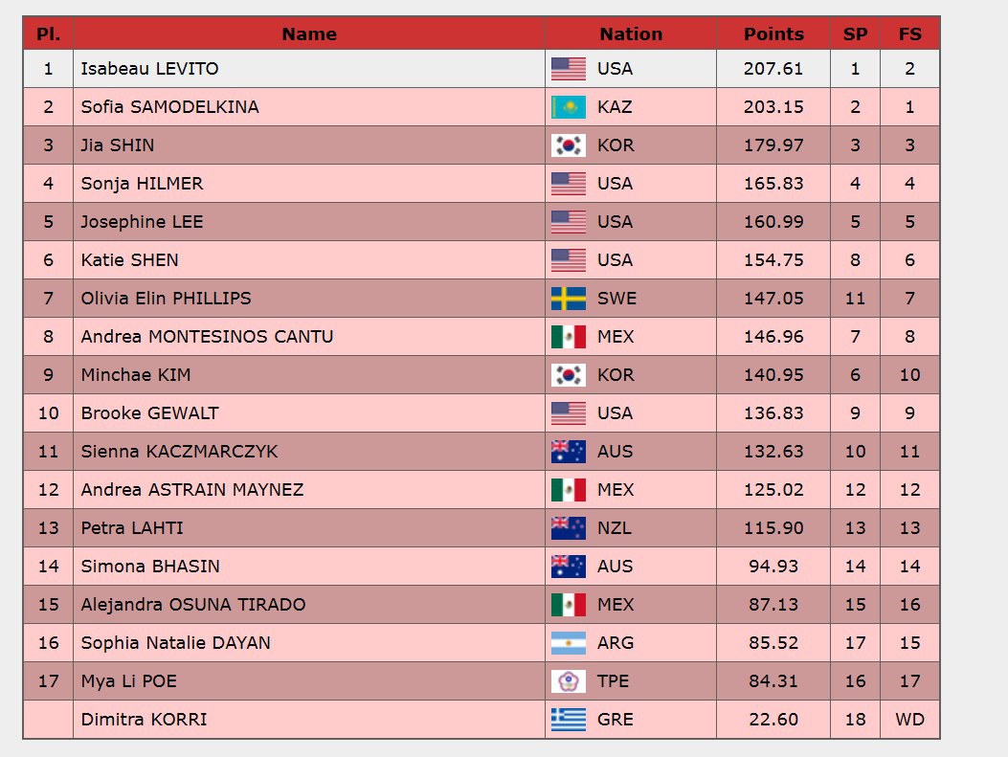Viewport: 1008px width, 757px height.
Task: Click the Greek flag in Dimitra Korri's row
Action: [x=568, y=720]
